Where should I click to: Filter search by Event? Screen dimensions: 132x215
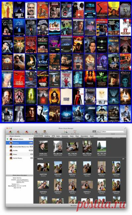click(92, 136)
